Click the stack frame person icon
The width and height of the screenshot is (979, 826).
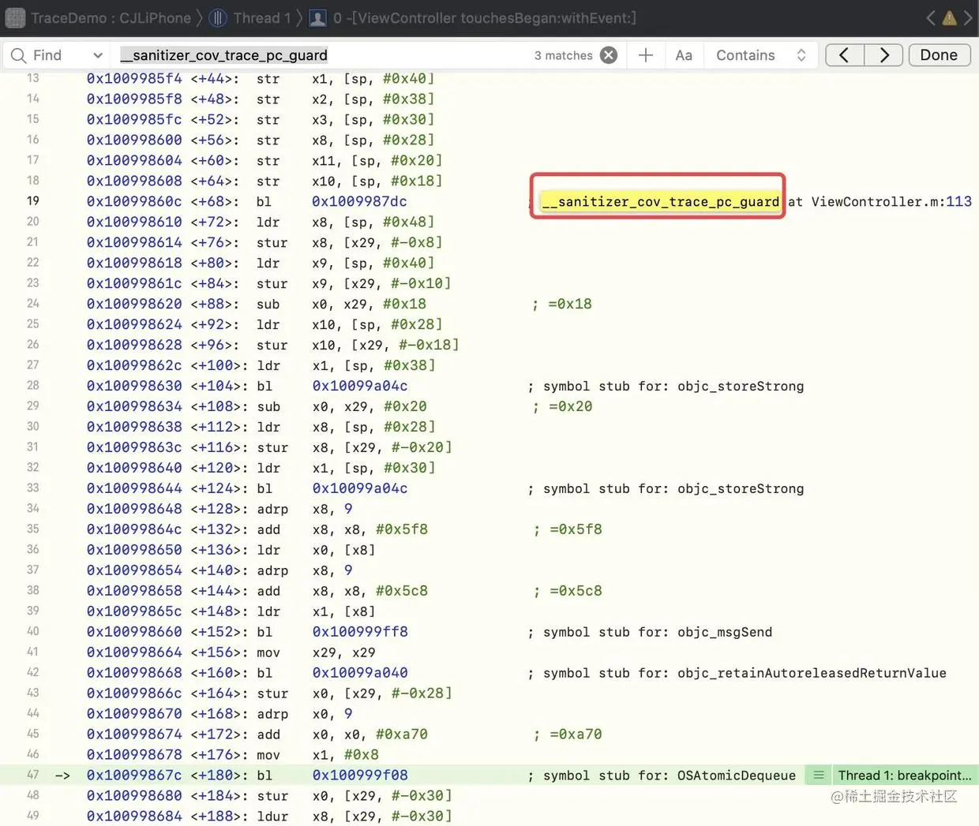coord(317,17)
